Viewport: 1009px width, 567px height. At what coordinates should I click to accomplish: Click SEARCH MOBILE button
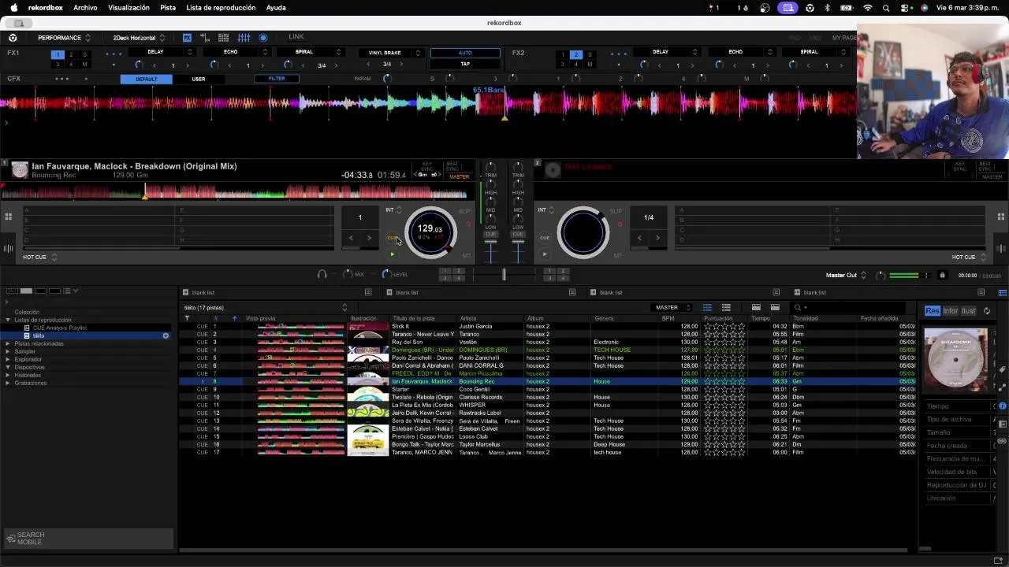point(88,538)
